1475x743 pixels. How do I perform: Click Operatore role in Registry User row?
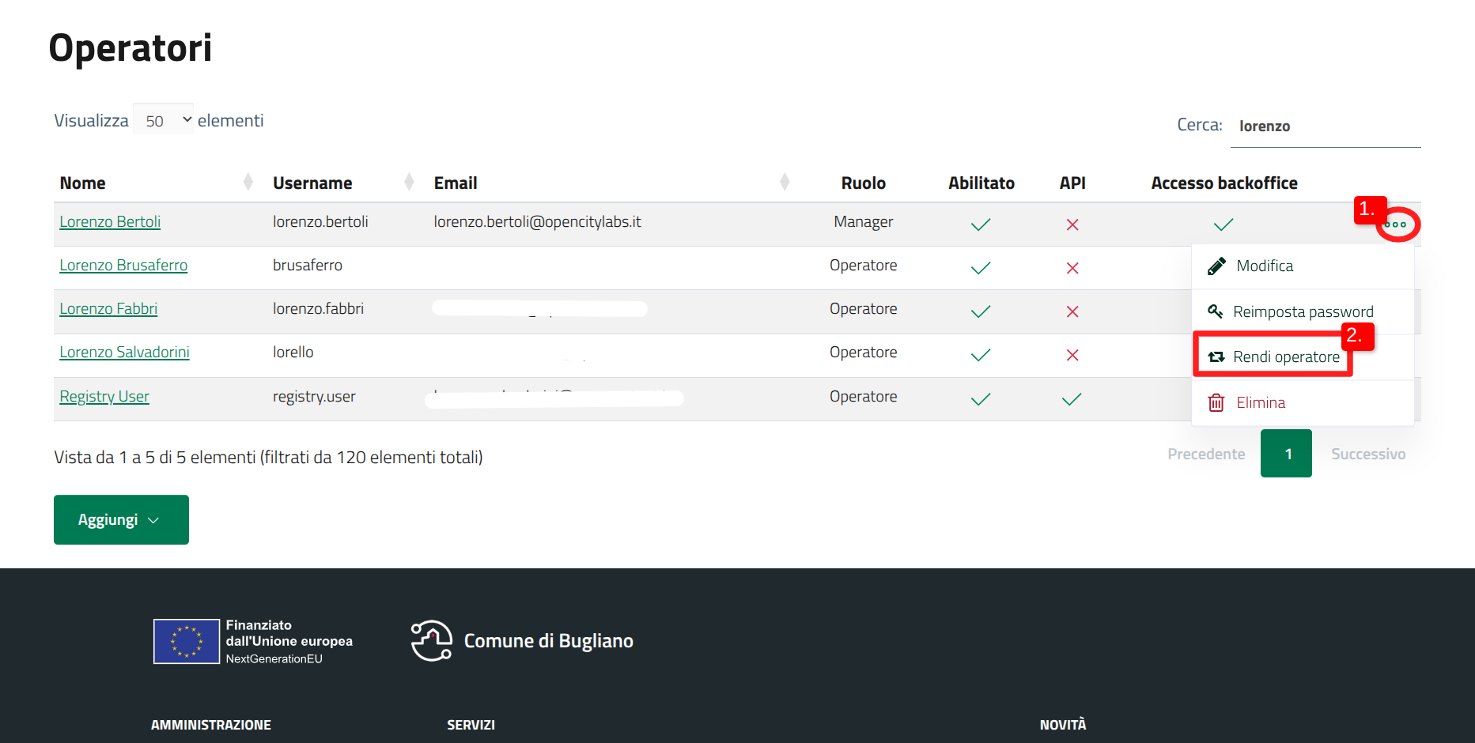click(x=863, y=396)
